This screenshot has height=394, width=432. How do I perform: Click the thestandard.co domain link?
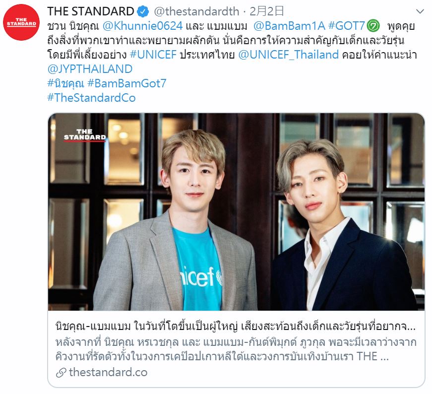(108, 372)
